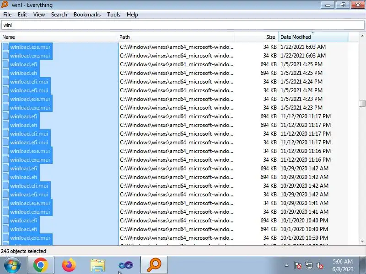This screenshot has height=274, width=366.
Task: Show hidden tray icons arrow
Action: pos(287,265)
